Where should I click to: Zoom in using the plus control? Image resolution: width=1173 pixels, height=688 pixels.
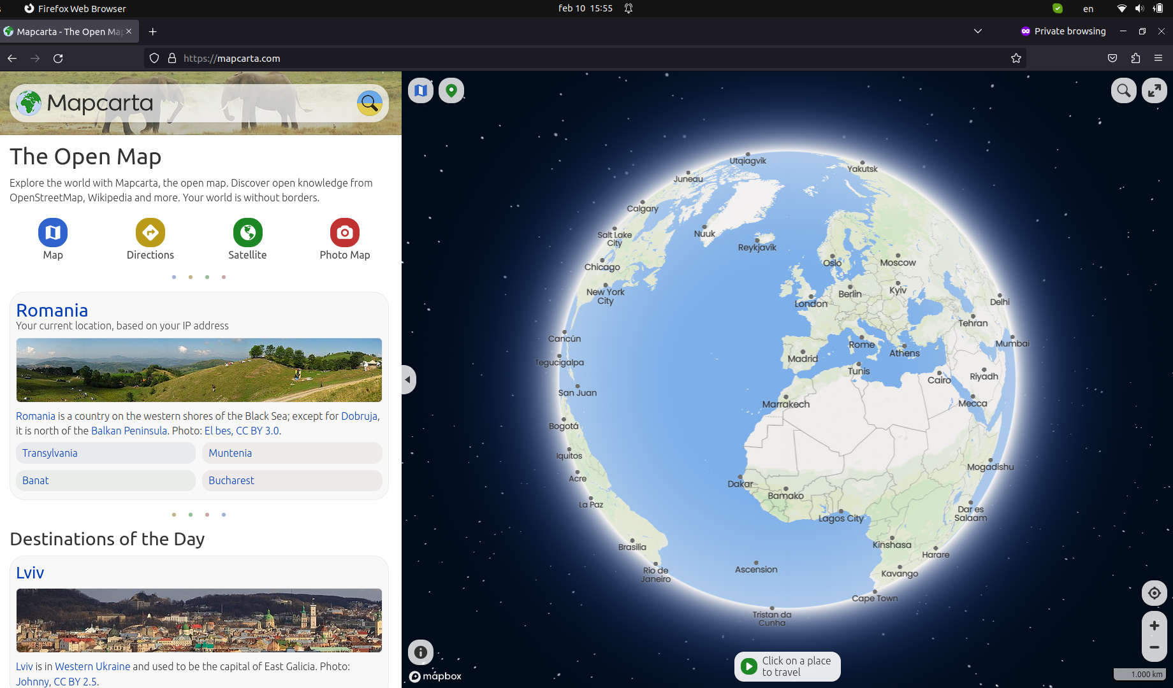(x=1154, y=626)
